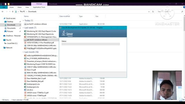Collapse the Last month (18) group
Image resolution: width=185 pixels, height=104 pixels.
(23, 52)
